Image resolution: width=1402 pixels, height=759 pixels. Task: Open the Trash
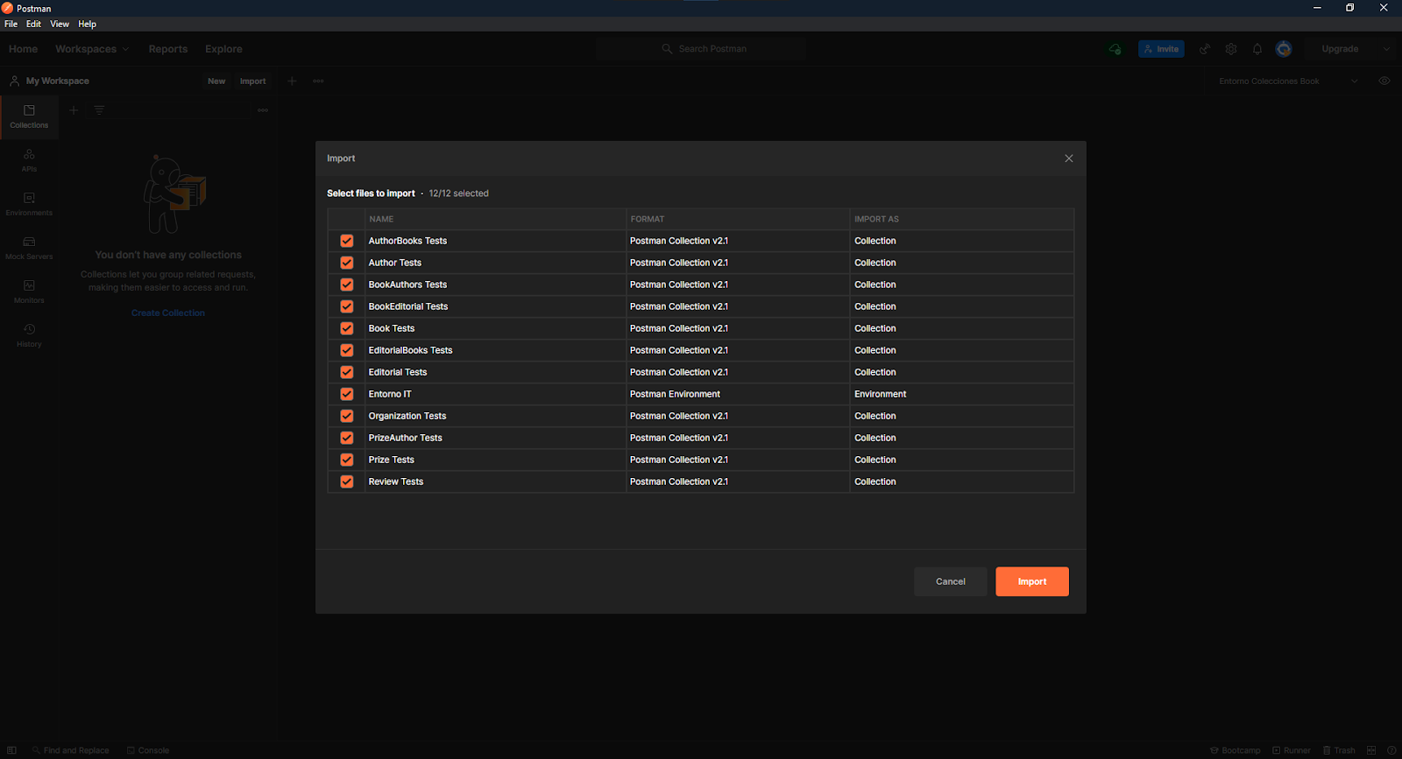point(1339,750)
